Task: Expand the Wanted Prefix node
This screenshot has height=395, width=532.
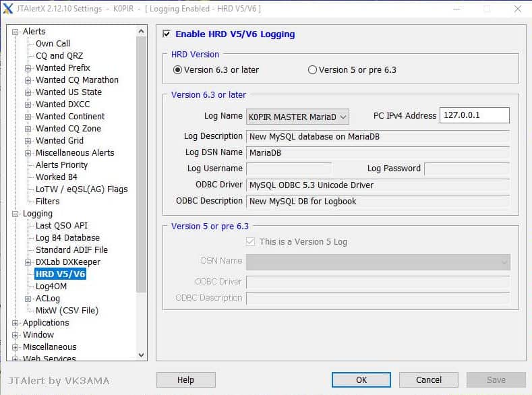Action: 28,68
